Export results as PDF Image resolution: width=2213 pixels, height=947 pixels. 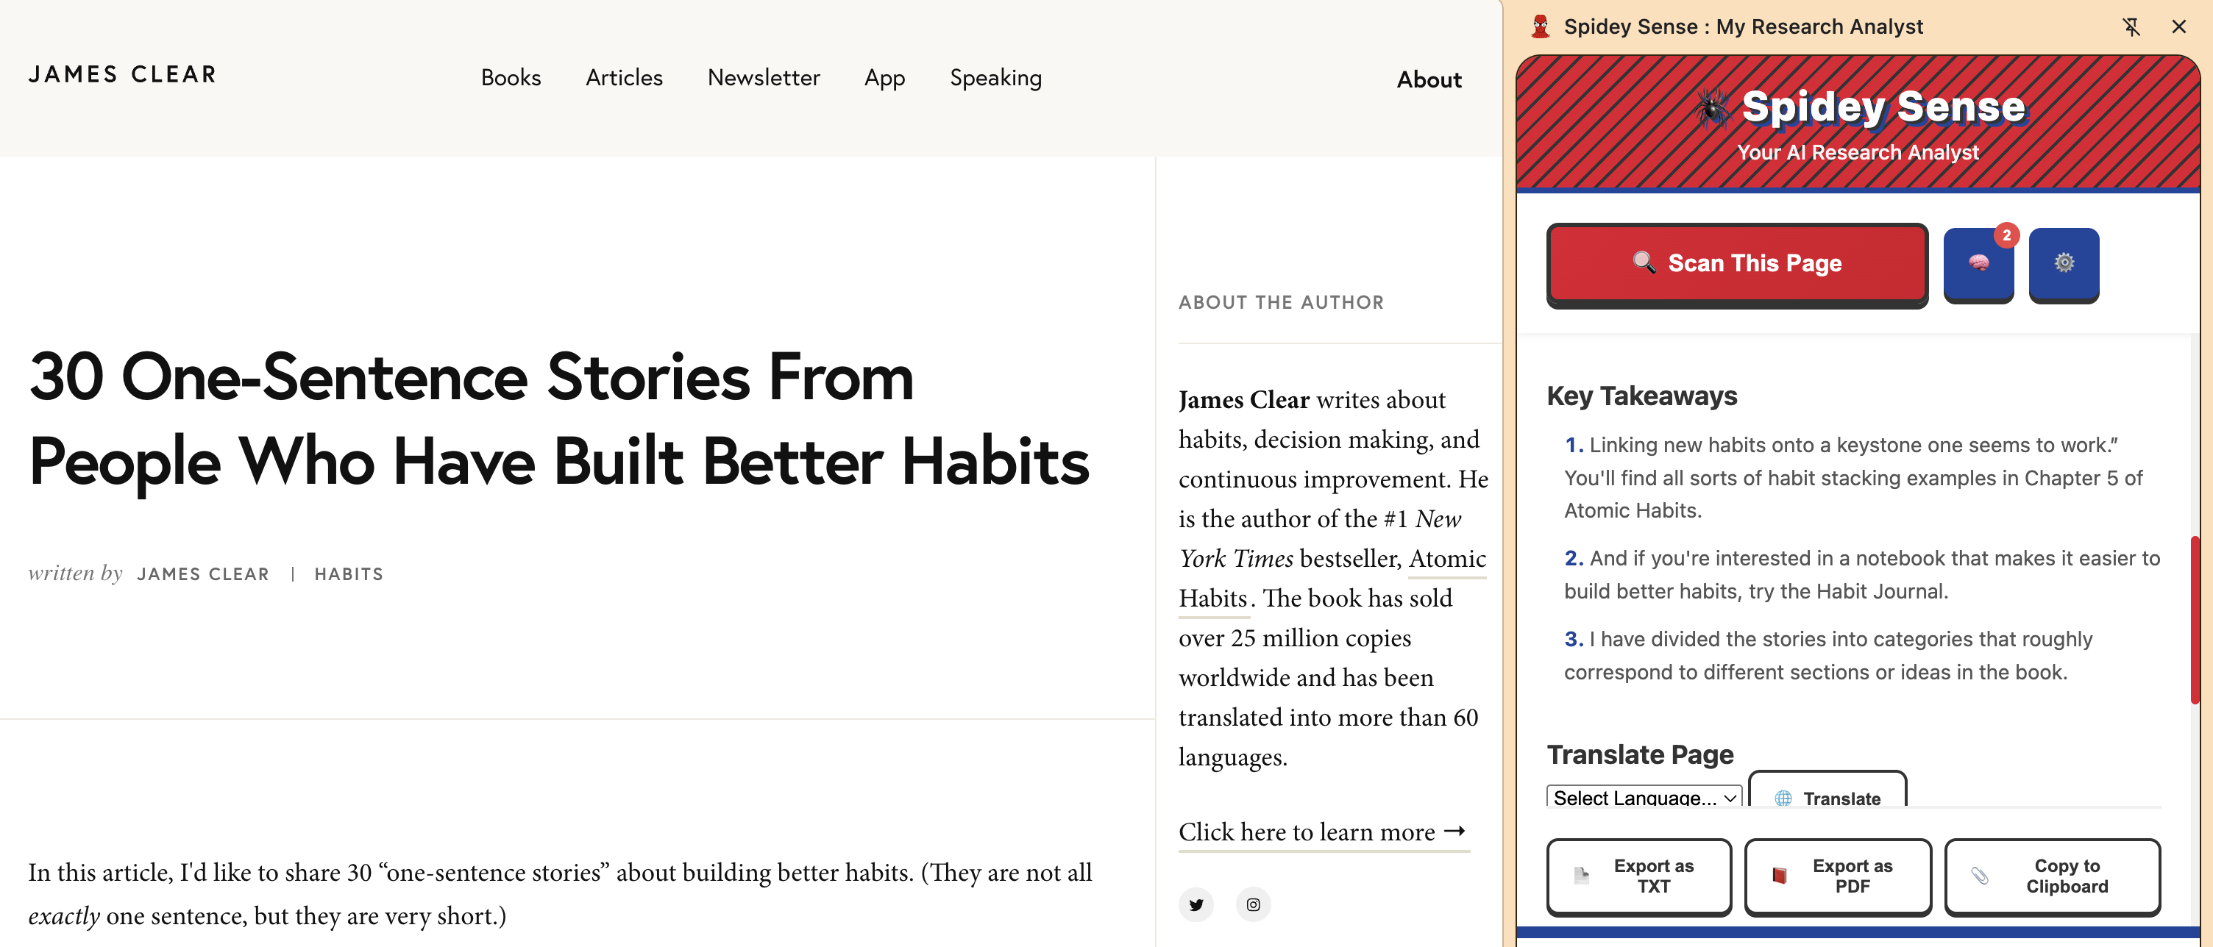(x=1838, y=876)
